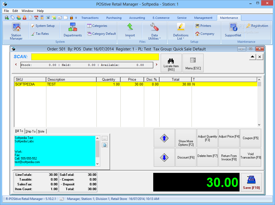The height and width of the screenshot is (205, 275).
Task: Click the envelope toolbar icon
Action: [60, 18]
